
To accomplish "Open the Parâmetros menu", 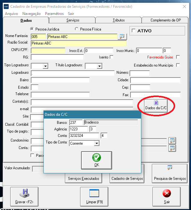I will 54,14.
